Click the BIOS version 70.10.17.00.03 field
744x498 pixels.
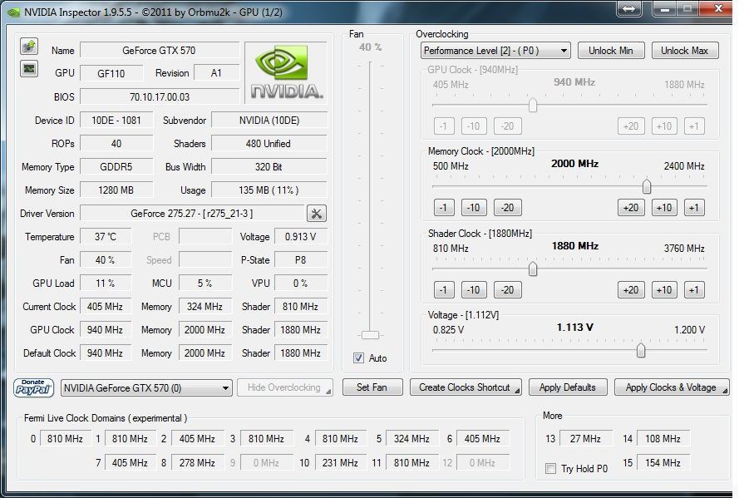pyautogui.click(x=160, y=96)
